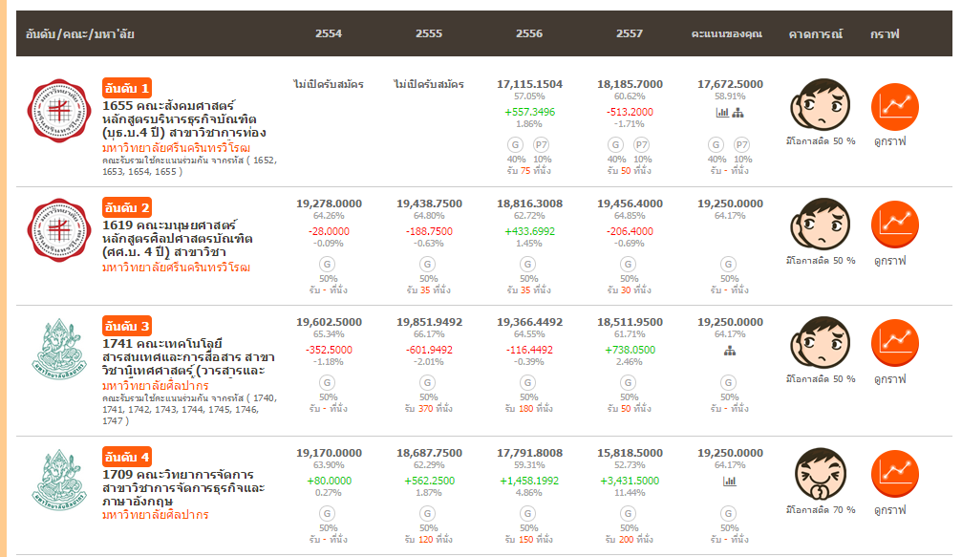
Task: Click ดูกราฟ label in rank 1 row
Action: click(x=890, y=141)
